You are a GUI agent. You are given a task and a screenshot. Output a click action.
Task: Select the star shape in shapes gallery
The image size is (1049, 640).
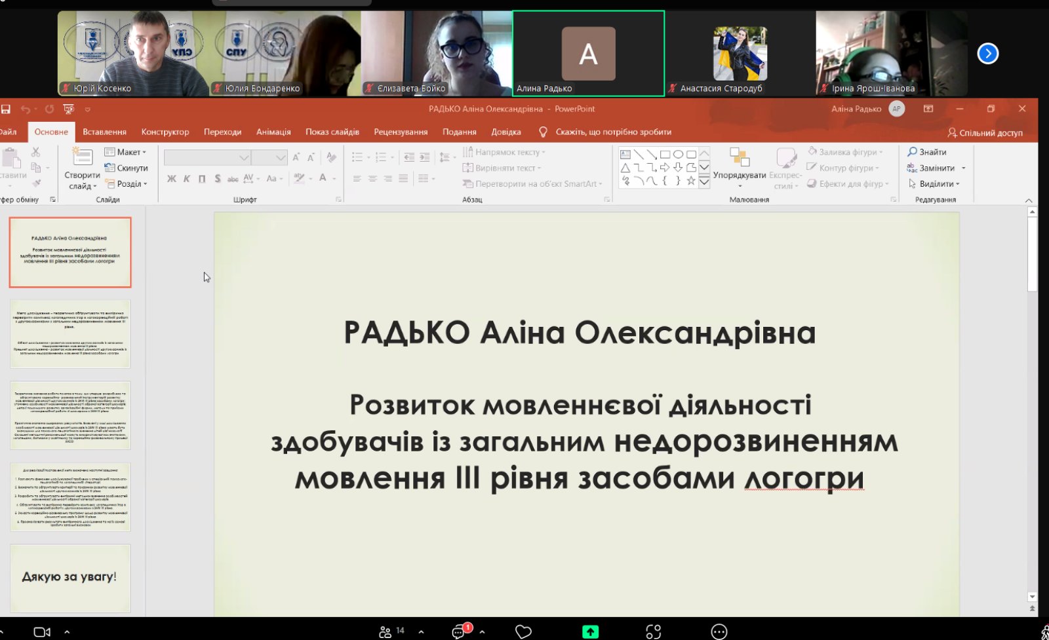690,181
